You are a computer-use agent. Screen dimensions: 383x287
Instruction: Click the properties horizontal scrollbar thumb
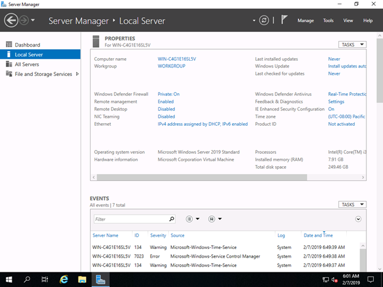point(202,177)
